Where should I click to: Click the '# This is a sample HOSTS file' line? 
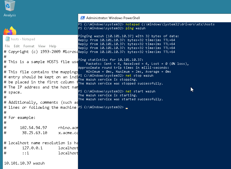41,62
